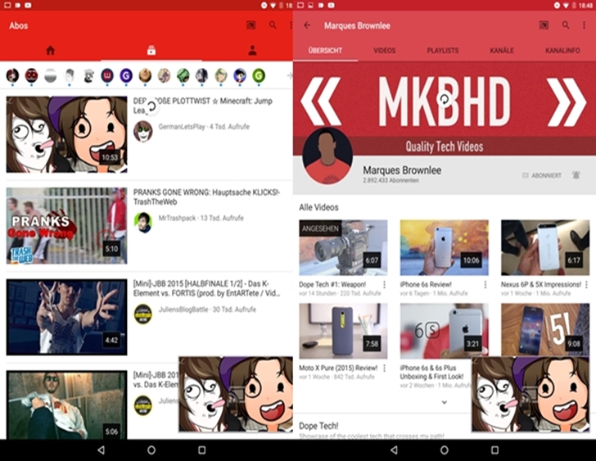Select the Subscriptions tab icon
Viewport: 596px width, 461px height.
click(151, 50)
